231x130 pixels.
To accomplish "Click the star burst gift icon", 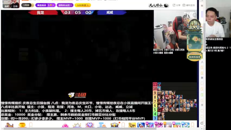I will (x=77, y=125).
